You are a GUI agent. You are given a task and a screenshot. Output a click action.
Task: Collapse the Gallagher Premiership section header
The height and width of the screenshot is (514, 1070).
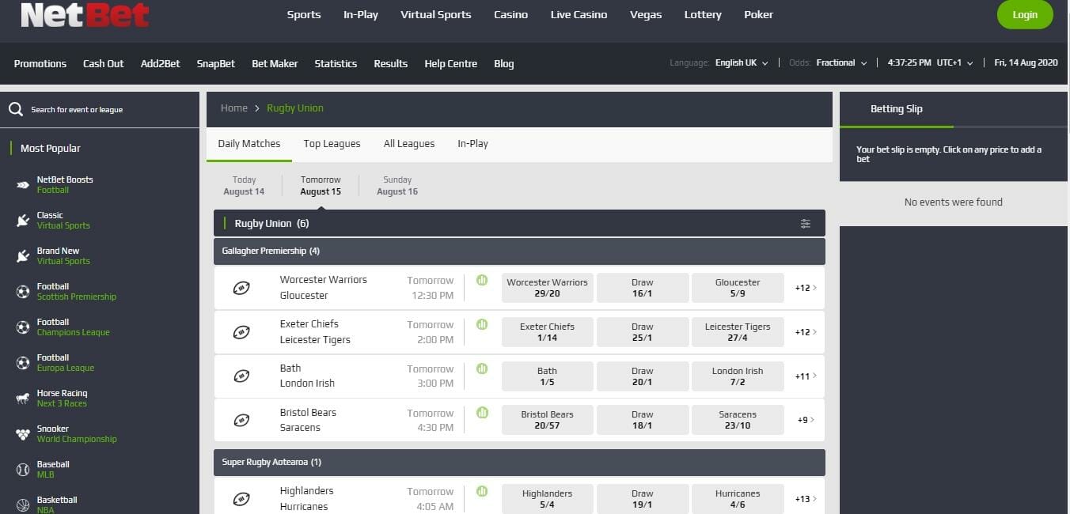519,251
